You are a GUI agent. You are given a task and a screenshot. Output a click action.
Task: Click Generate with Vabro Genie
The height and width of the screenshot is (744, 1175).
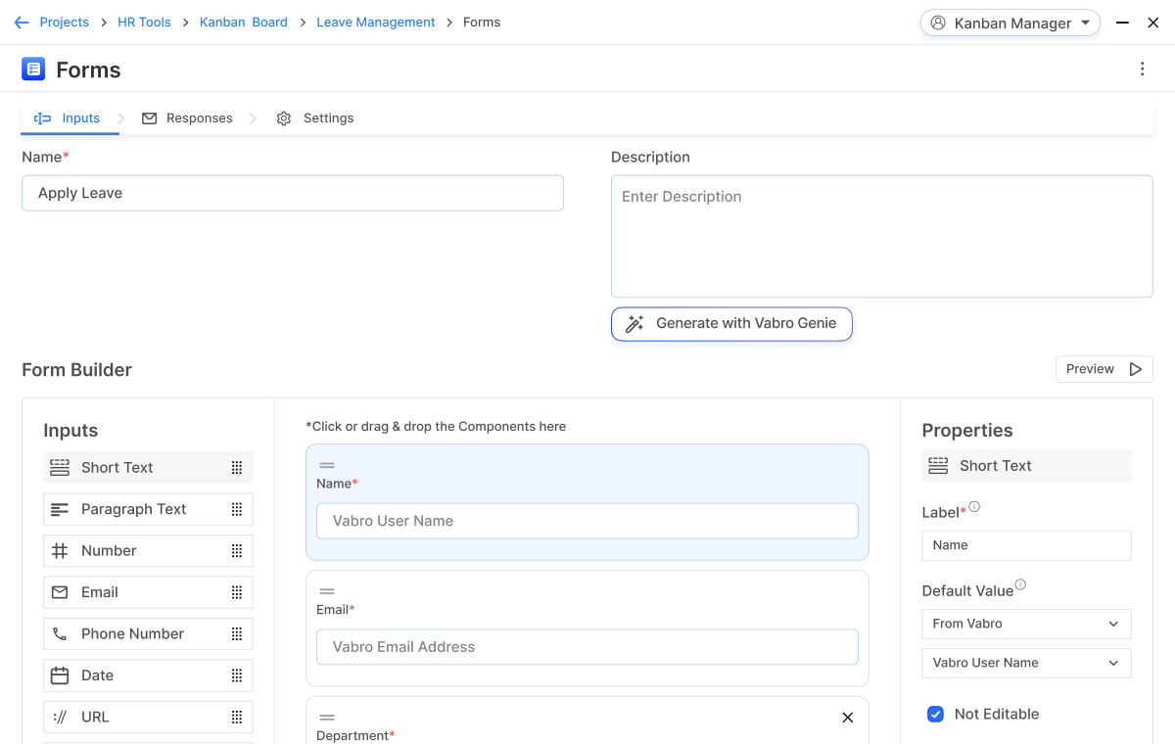click(x=731, y=323)
